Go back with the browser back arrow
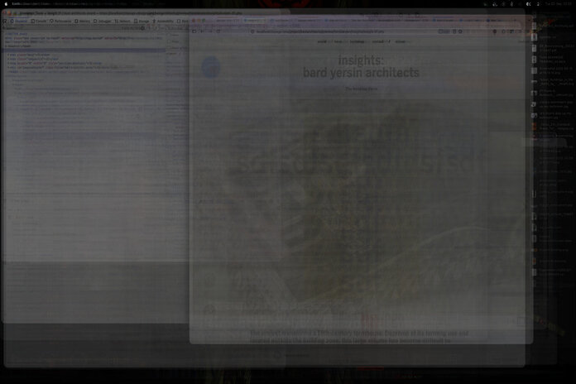 coord(202,31)
